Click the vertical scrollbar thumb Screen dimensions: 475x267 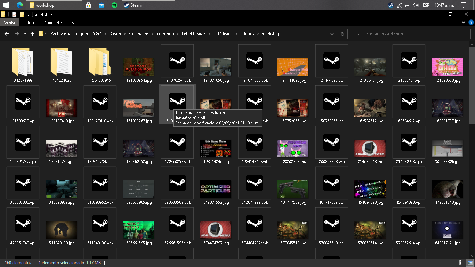(472, 85)
